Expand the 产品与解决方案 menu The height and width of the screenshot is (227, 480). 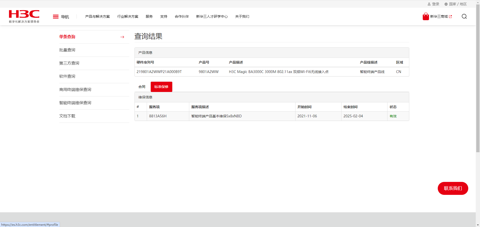pyautogui.click(x=97, y=16)
